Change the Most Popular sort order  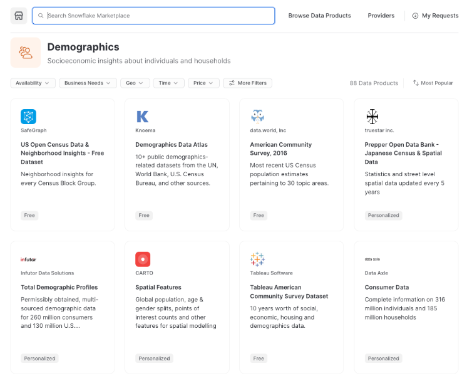(x=433, y=83)
